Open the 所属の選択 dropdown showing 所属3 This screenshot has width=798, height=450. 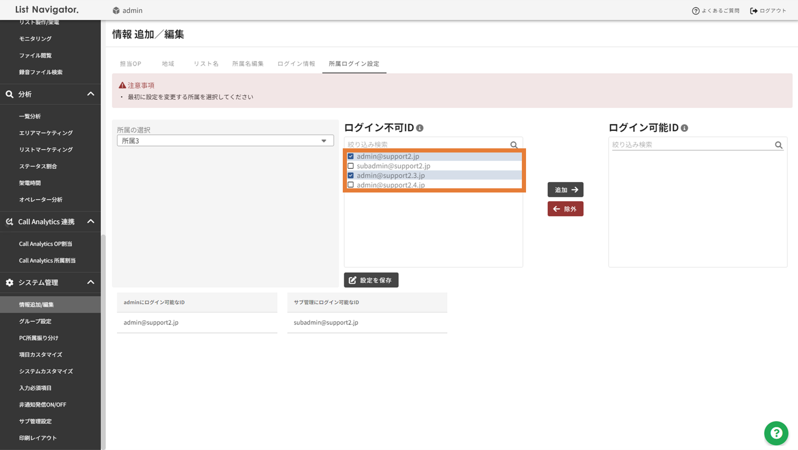tap(225, 141)
